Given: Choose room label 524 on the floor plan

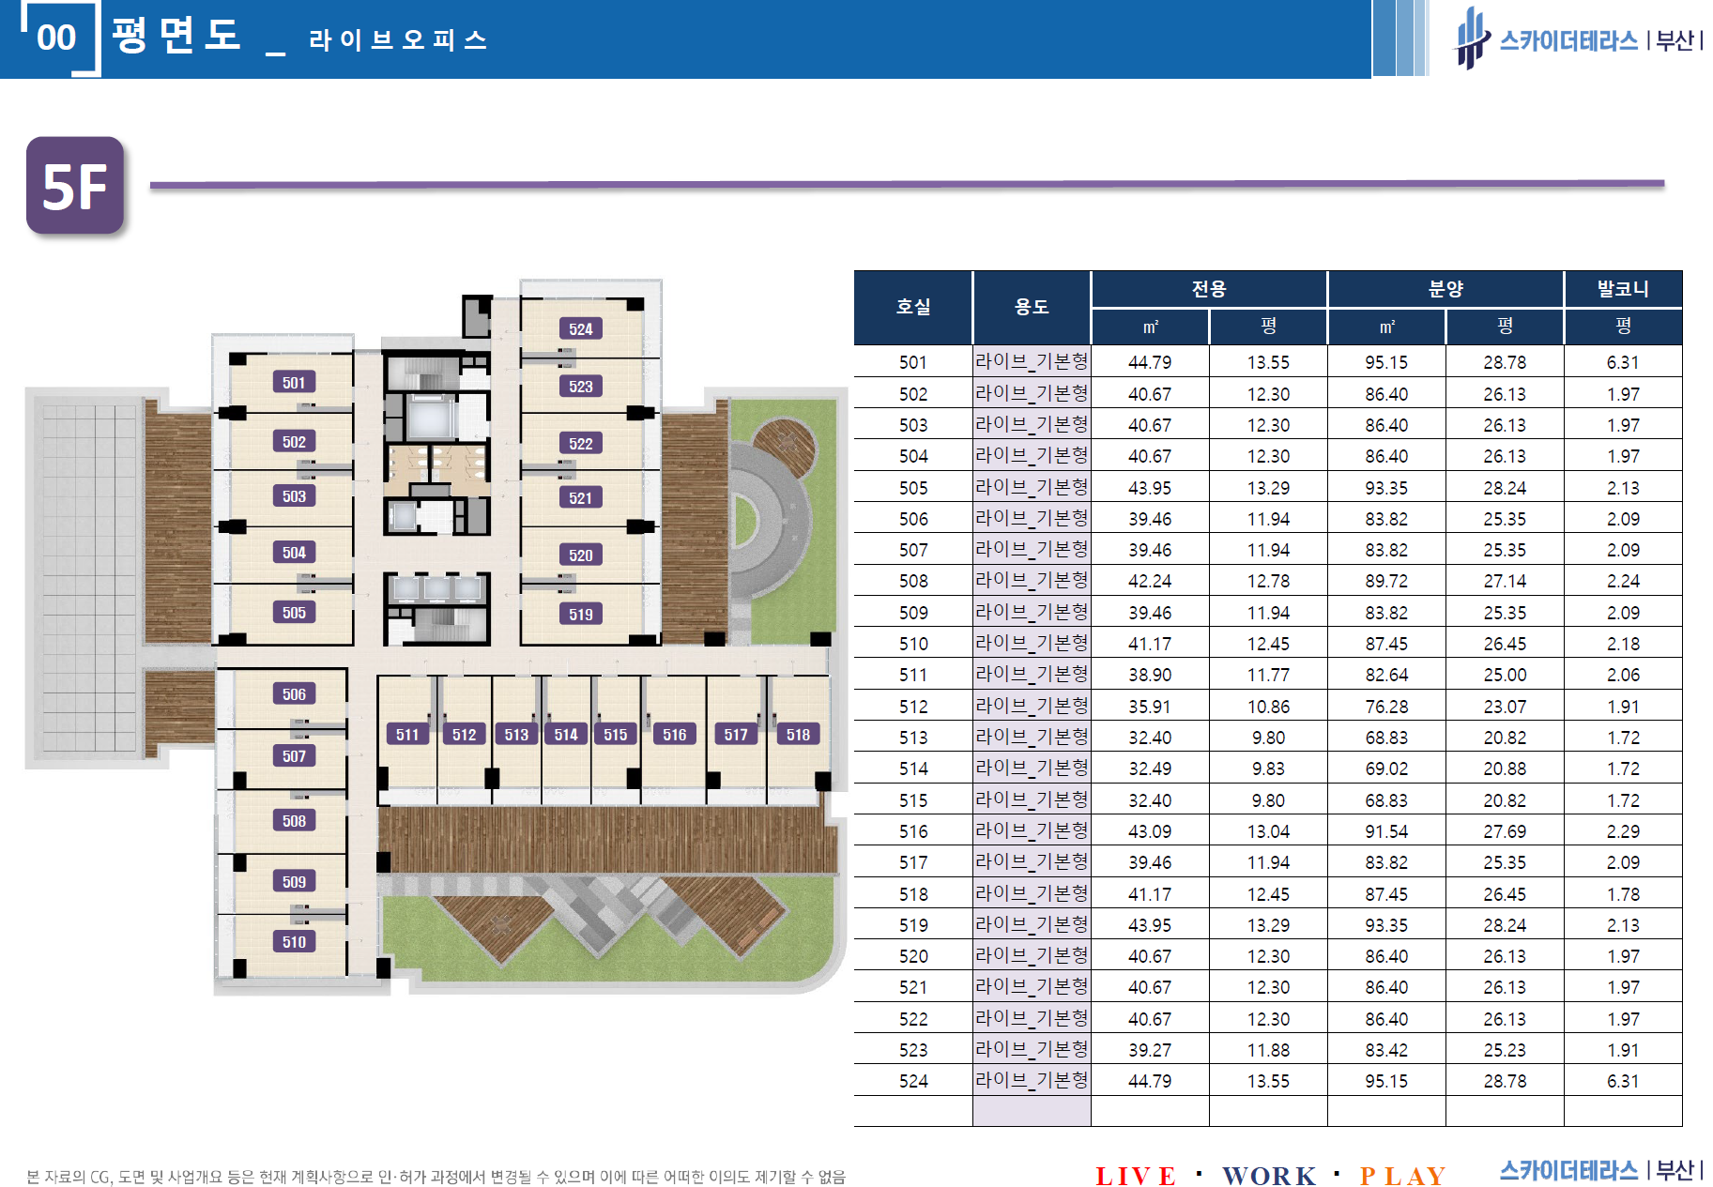Looking at the screenshot, I should point(580,328).
